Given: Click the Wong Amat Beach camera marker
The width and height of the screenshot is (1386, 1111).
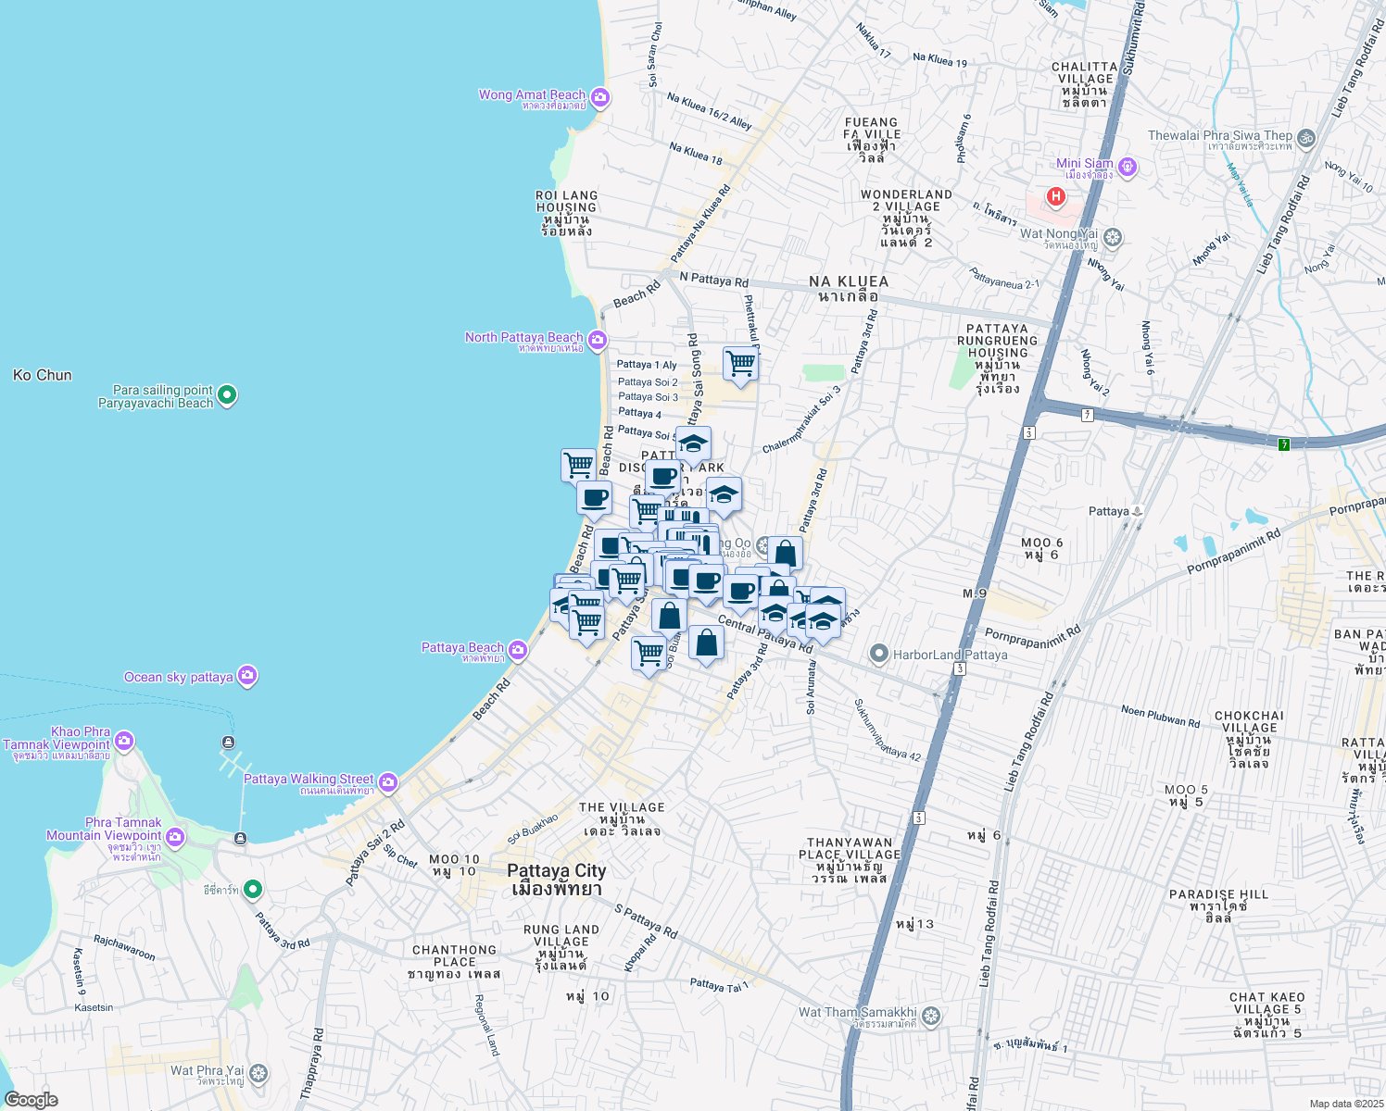Looking at the screenshot, I should coord(599,97).
